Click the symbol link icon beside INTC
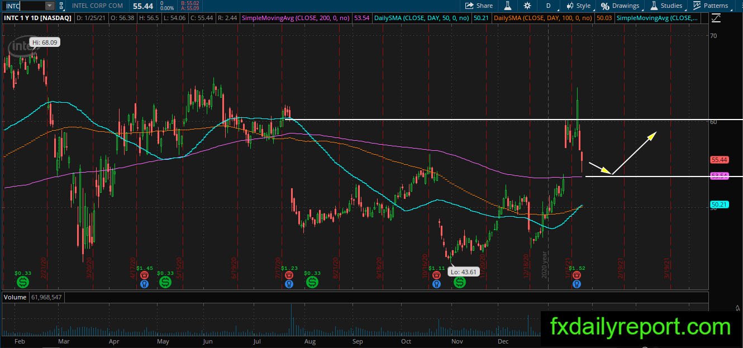This screenshot has height=348, width=743. [x=61, y=6]
